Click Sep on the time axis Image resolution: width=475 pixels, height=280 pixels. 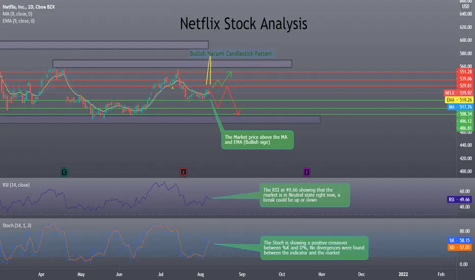point(242,274)
